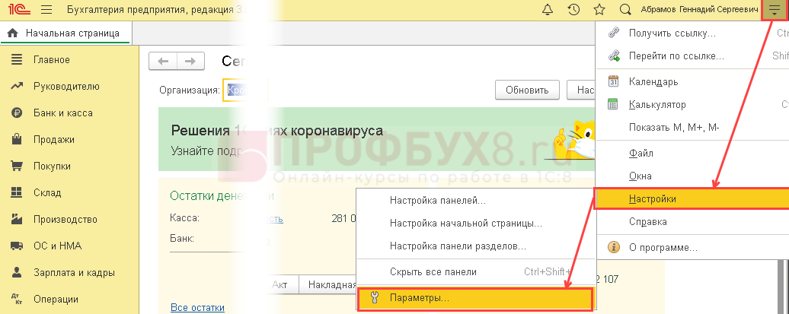789x314 pixels.
Task: Choose Настройка панели разделов
Action: point(457,246)
